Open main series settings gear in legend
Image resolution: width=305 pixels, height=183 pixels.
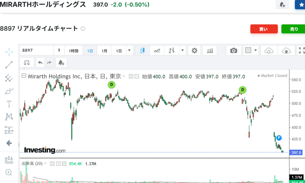pos(137,76)
